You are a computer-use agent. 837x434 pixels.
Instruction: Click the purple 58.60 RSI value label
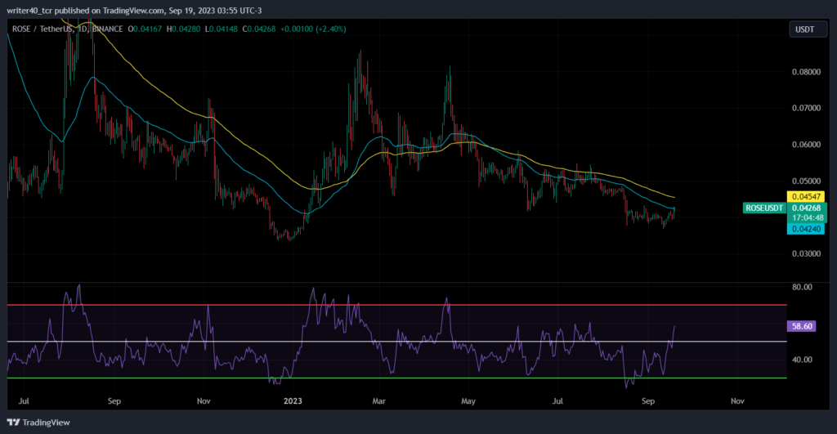click(801, 325)
